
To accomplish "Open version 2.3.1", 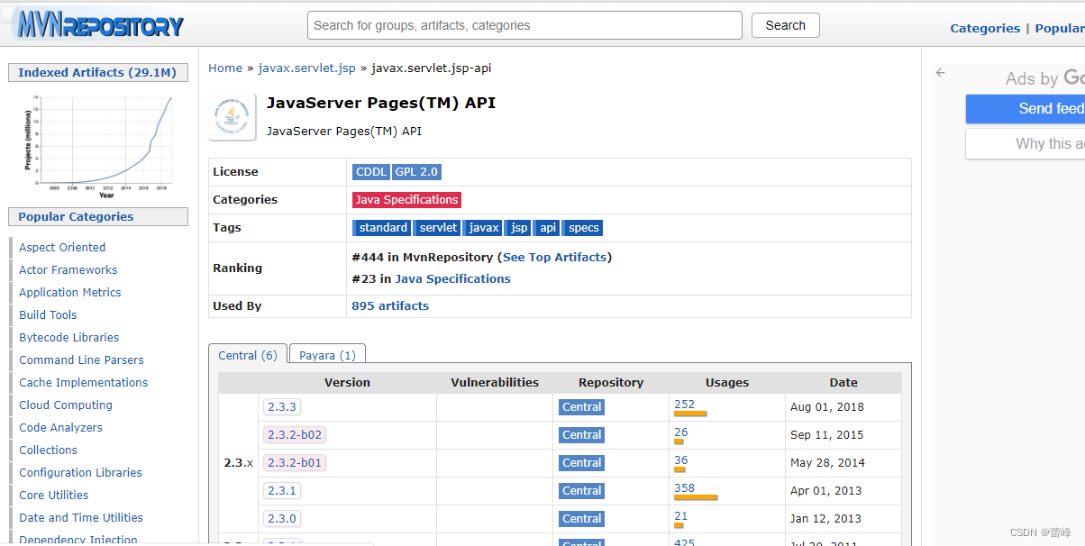I will coord(282,491).
